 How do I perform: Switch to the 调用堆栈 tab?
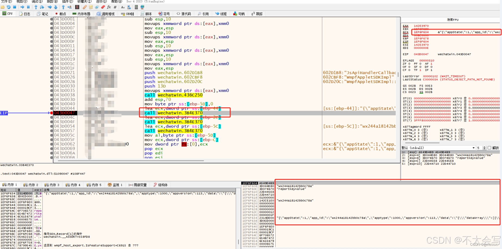point(106,14)
